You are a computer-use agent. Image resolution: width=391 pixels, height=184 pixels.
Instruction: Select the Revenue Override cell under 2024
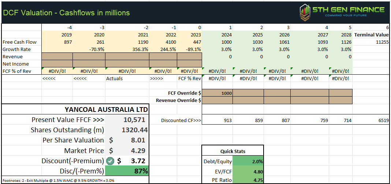point(217,100)
